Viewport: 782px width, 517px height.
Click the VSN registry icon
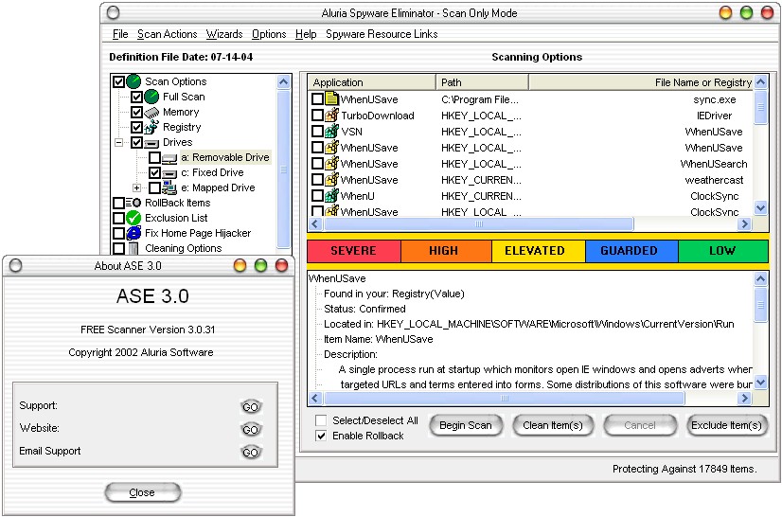[x=331, y=132]
